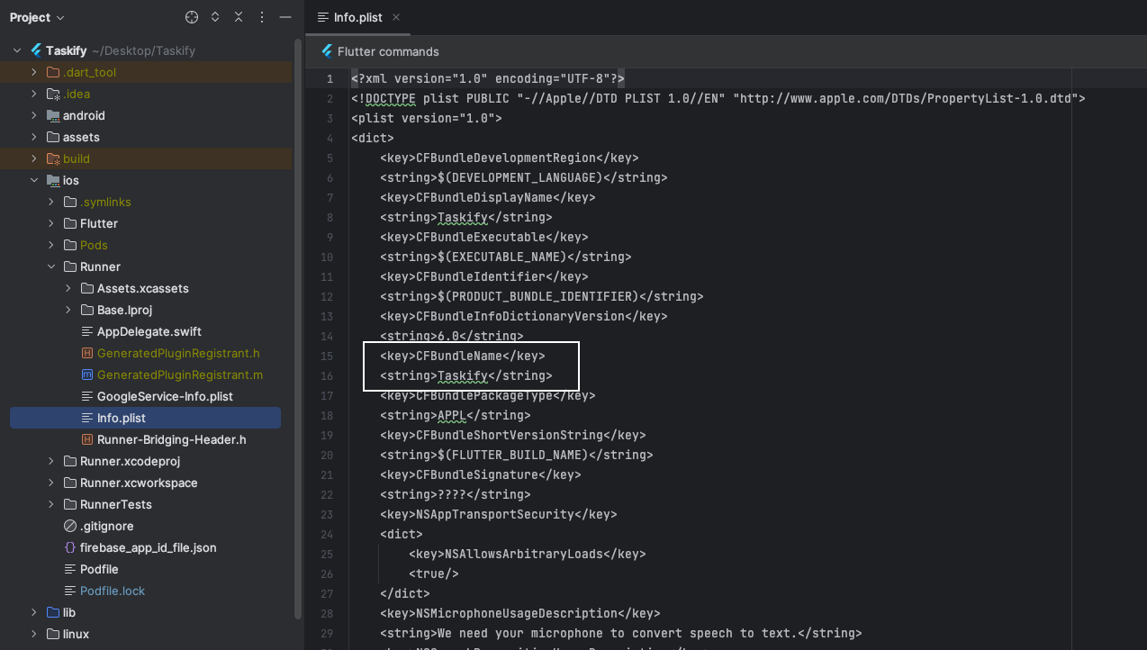Open Project panel options three-dot menu
The width and height of the screenshot is (1147, 650).
point(262,17)
